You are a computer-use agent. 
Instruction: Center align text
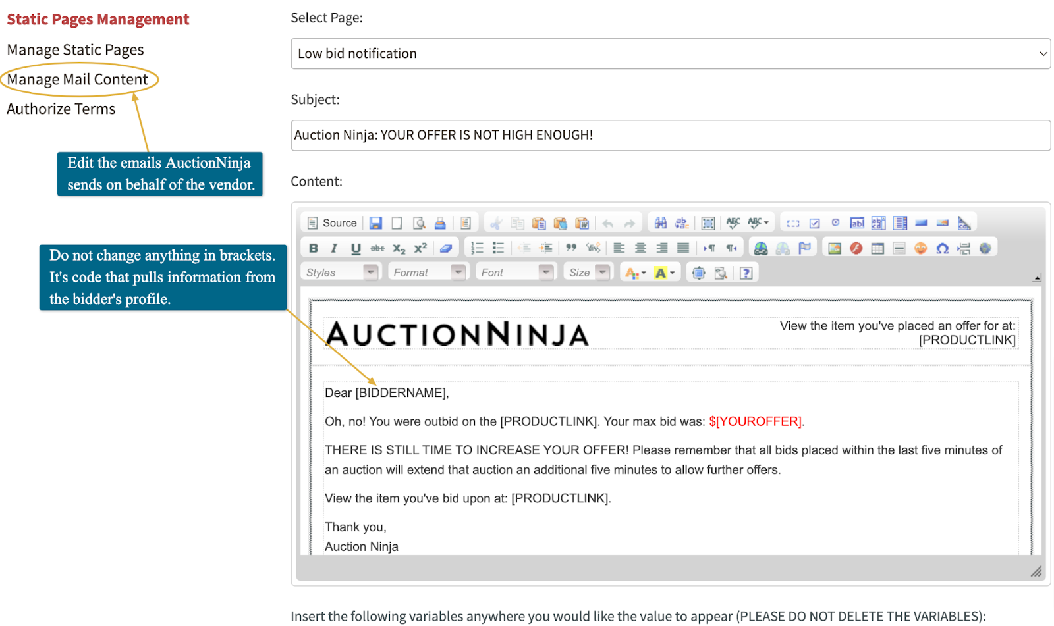(x=640, y=248)
